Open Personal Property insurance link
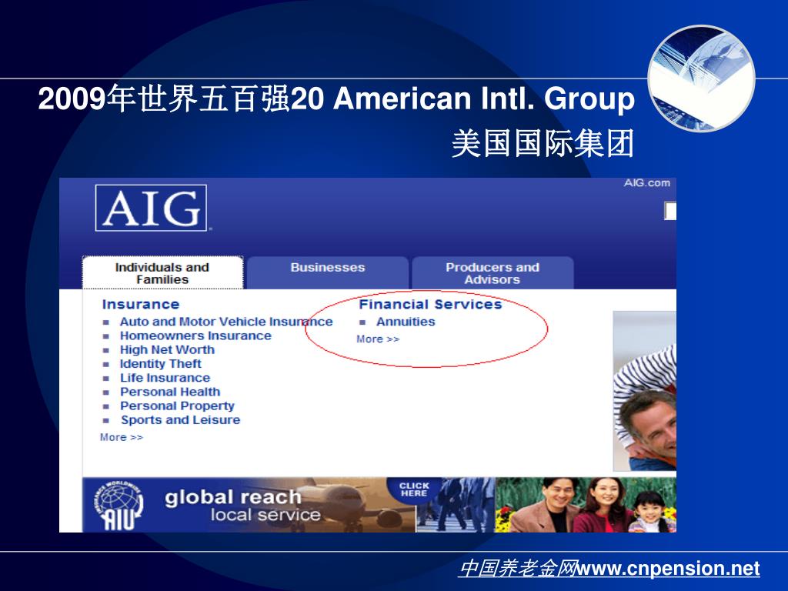This screenshot has height=591, width=788. click(177, 406)
